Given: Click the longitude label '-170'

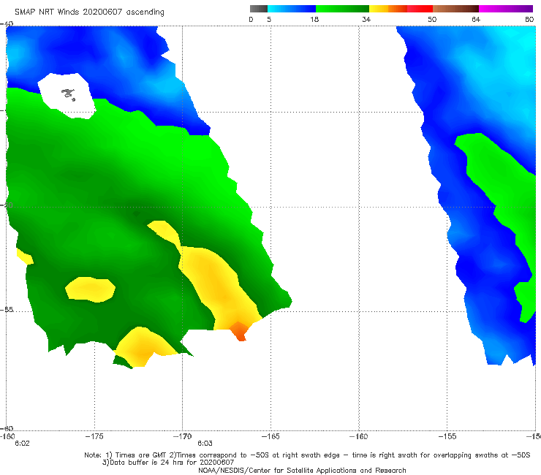Looking at the screenshot, I should tap(182, 436).
